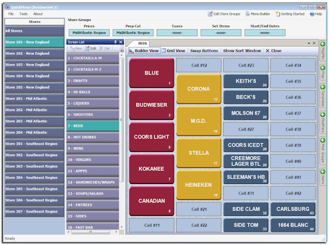Open the Edit Store Groups tool
Screen dimensions: 330x245
225,14
